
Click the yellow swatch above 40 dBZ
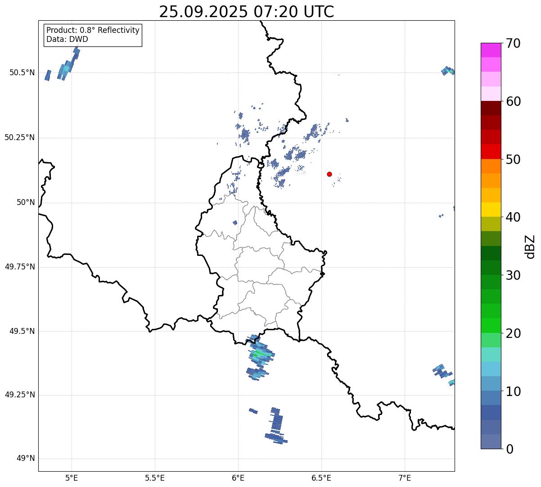click(490, 209)
